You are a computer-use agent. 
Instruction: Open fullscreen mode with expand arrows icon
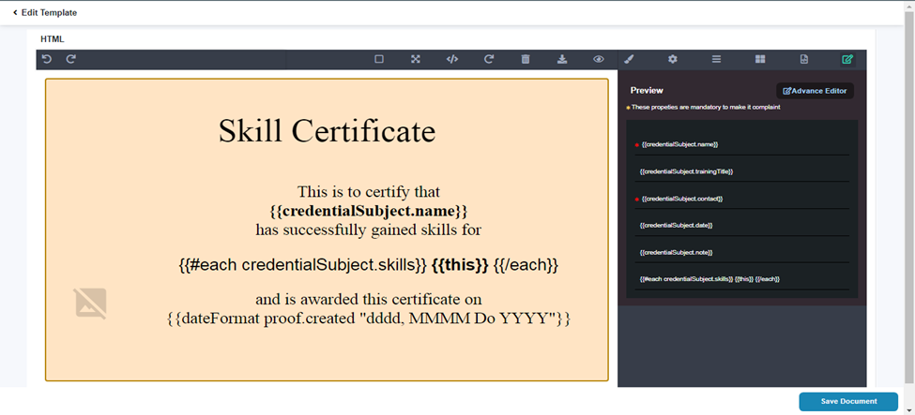(416, 59)
